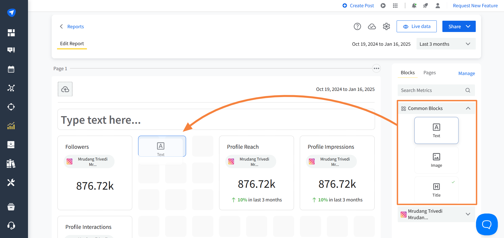The image size is (504, 238).
Task: Open calendar icon in left sidebar
Action: point(11,69)
